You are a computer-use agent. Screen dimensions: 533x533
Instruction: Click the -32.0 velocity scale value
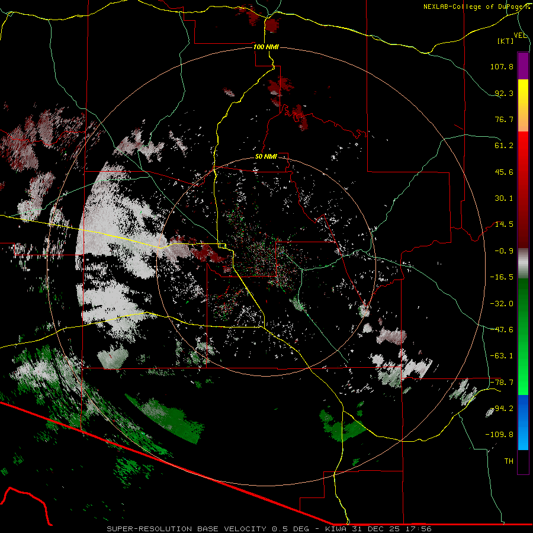(x=502, y=304)
